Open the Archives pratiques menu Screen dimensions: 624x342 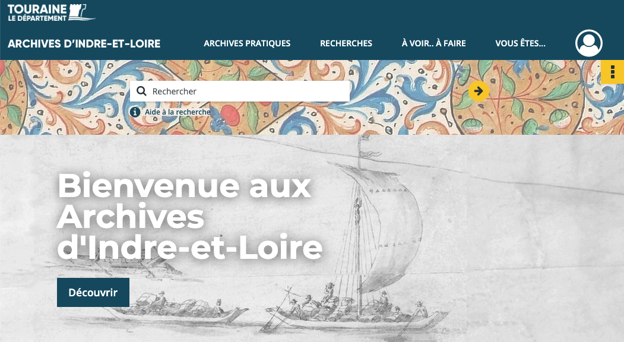click(247, 43)
